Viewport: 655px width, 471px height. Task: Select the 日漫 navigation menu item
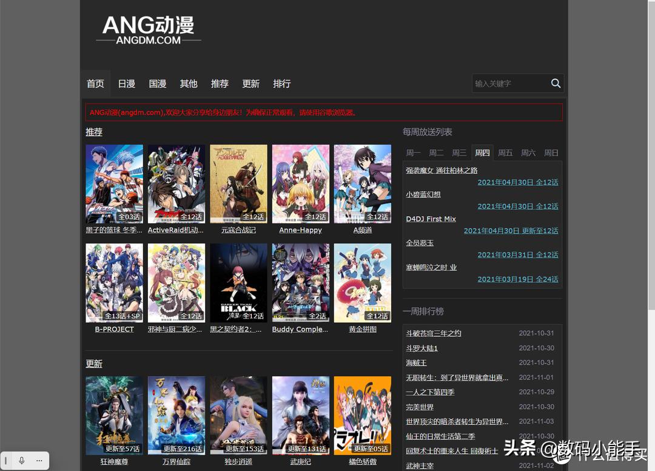126,84
